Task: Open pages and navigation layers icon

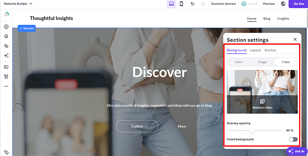Action: click(x=6, y=36)
